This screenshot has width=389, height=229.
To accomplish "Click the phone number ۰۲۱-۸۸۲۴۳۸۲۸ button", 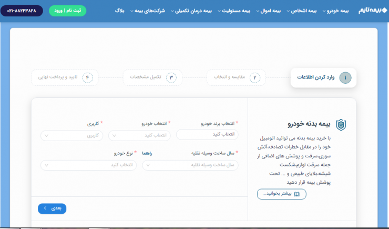I will 22,11.
